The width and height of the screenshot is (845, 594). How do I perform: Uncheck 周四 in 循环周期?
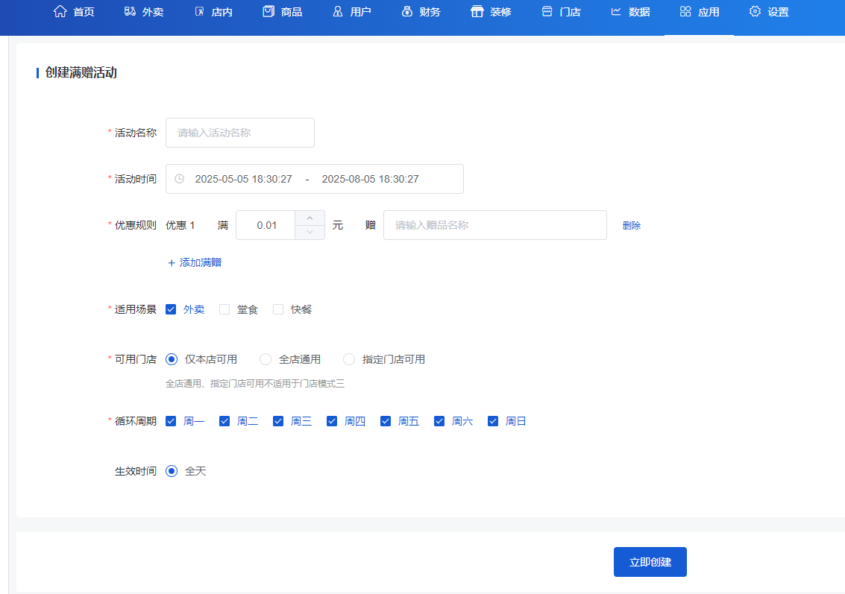point(331,421)
